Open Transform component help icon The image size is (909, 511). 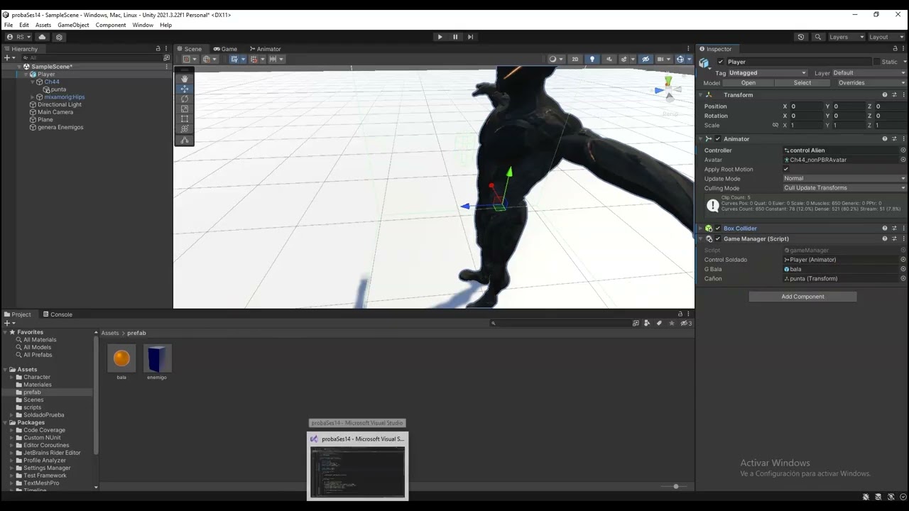click(885, 95)
